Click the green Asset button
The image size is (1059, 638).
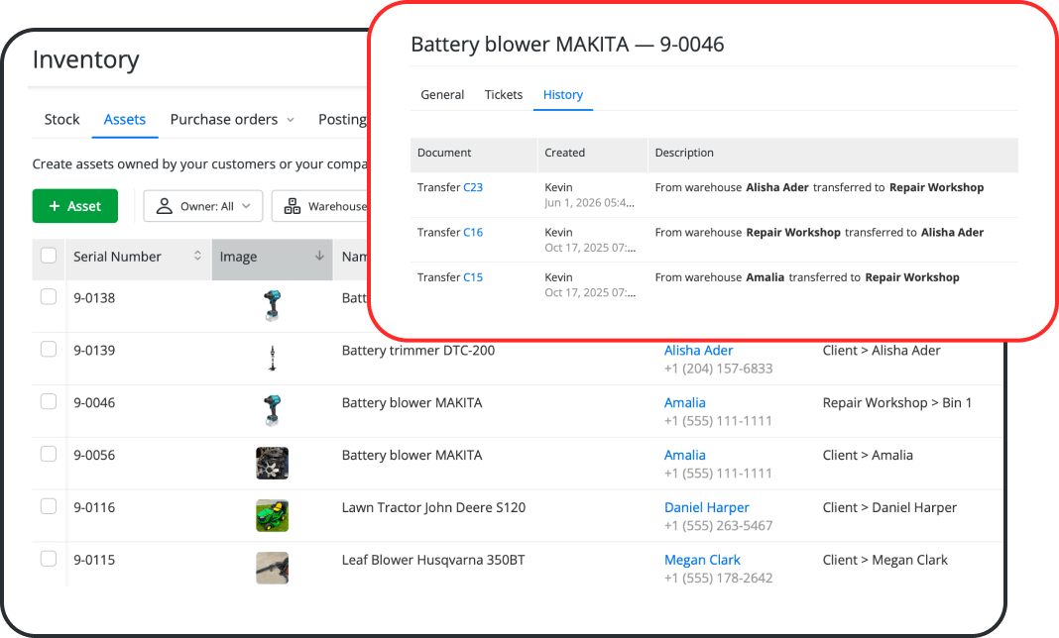pos(75,206)
